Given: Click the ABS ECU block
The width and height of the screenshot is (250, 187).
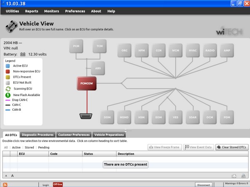Looking at the screenshot, I should pos(98,68).
